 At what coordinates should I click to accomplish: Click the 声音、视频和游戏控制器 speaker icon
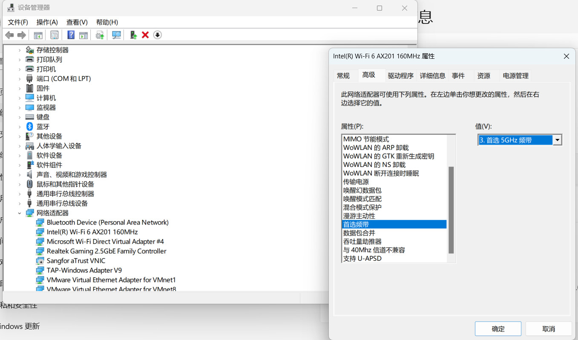click(30, 174)
